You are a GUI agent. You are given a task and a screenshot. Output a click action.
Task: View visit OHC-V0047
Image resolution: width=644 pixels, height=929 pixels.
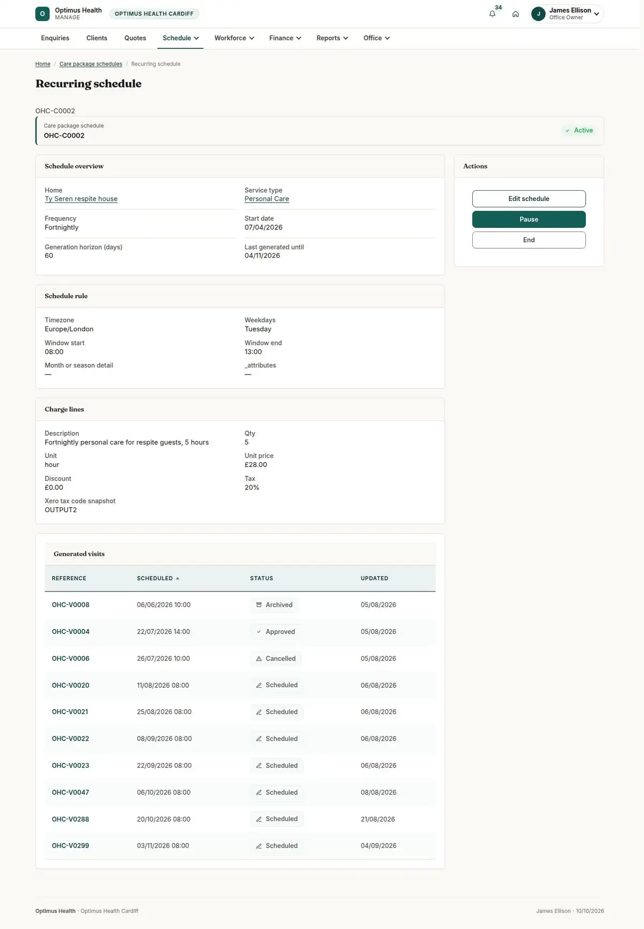(71, 793)
